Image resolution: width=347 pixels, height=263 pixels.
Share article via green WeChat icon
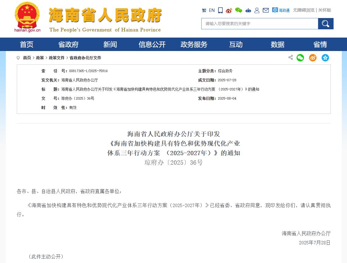click(x=300, y=58)
